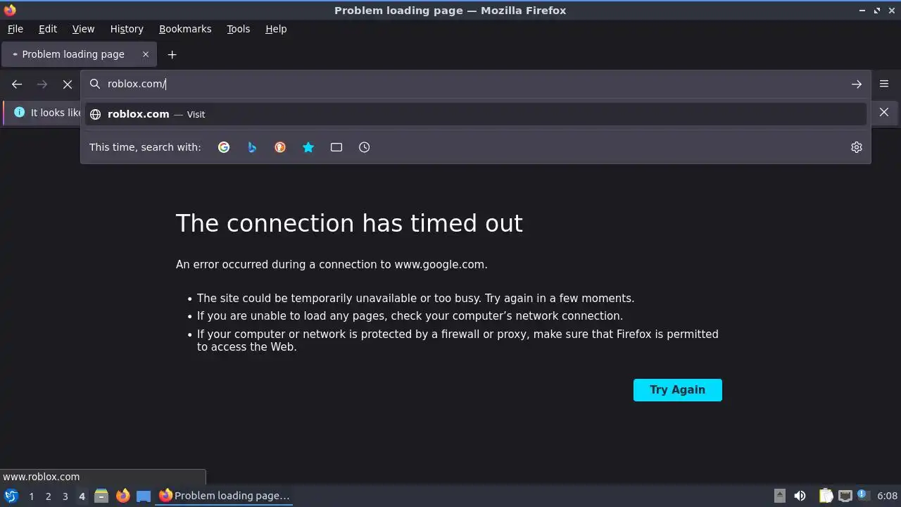
Task: Click the text mentioning www.google.com error
Action: [x=332, y=265]
